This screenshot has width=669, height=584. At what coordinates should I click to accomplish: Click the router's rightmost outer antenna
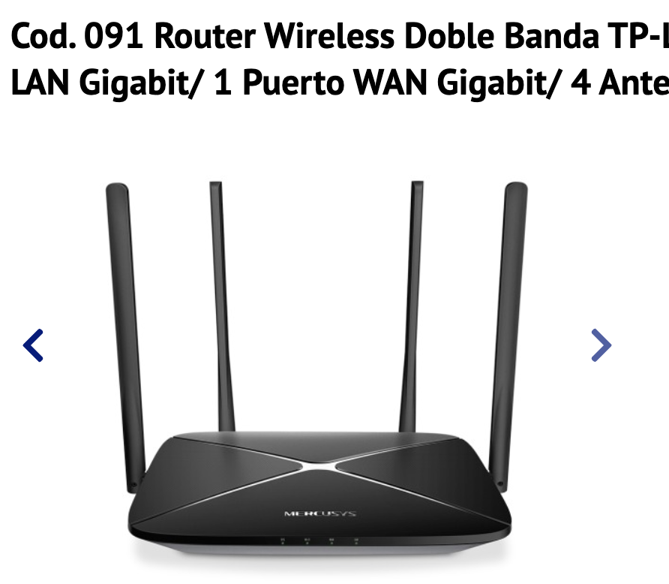(508, 337)
